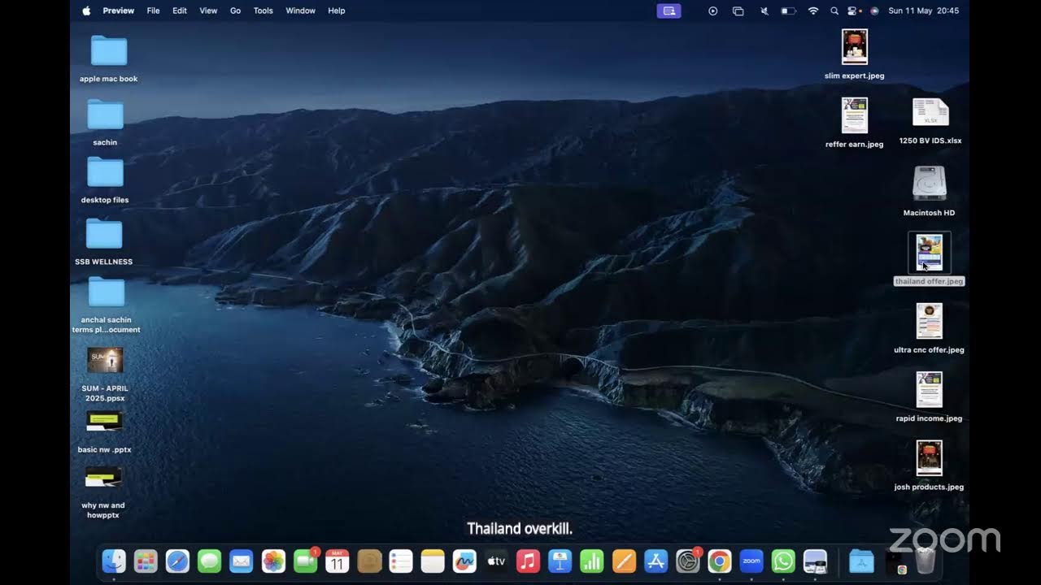The image size is (1041, 585).
Task: Open Keynote in the Dock
Action: pos(560,561)
